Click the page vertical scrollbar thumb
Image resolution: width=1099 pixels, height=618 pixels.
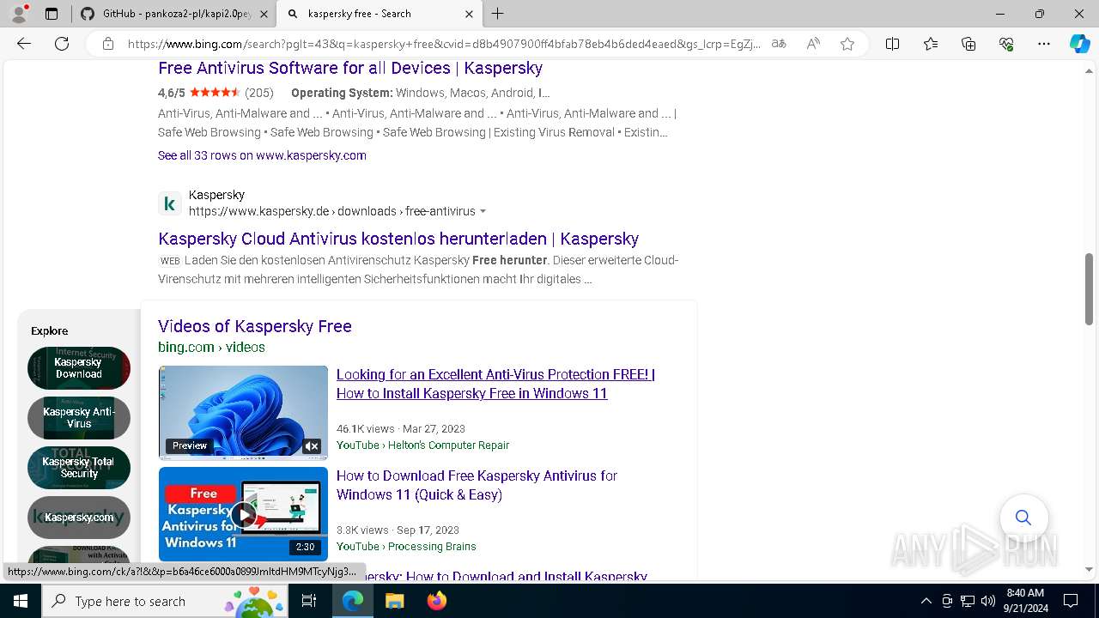(x=1089, y=289)
